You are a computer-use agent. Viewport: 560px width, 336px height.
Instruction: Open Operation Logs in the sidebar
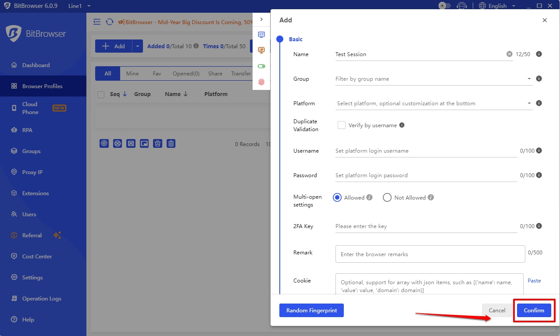(x=43, y=298)
